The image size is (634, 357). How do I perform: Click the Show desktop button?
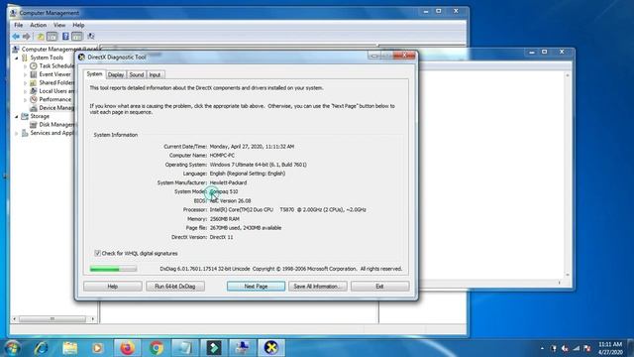point(631,348)
